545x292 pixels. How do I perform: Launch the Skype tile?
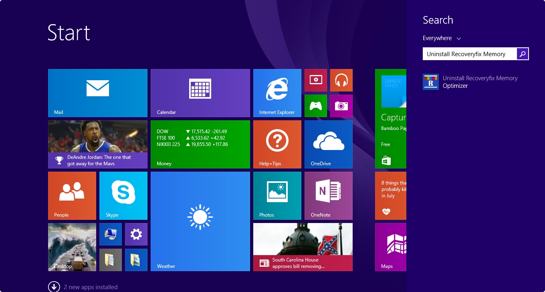click(x=123, y=196)
